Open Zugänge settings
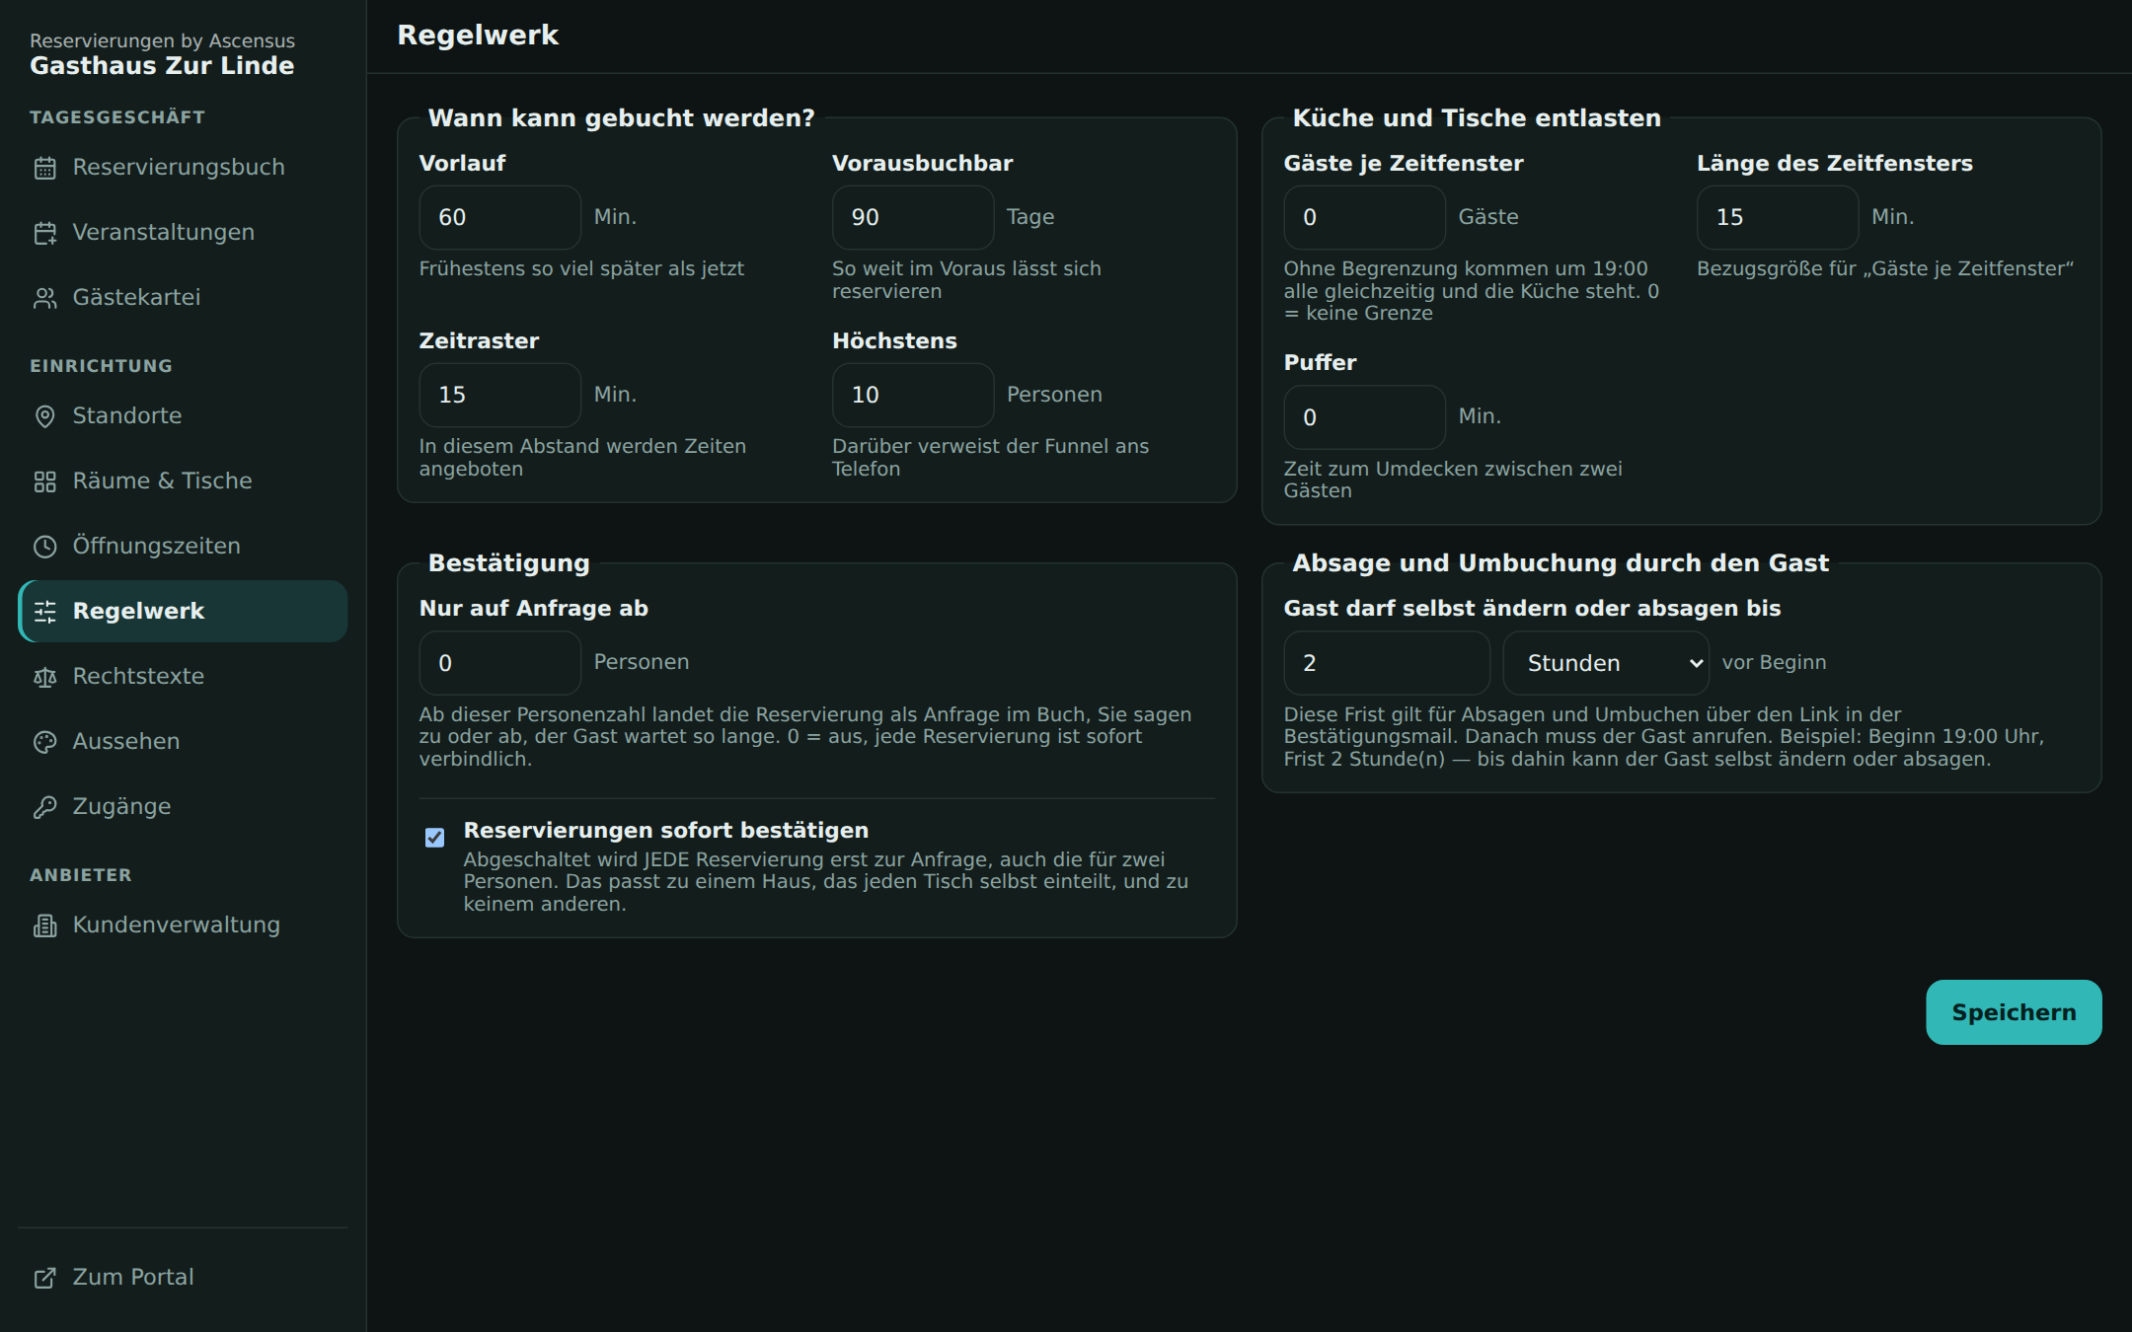The height and width of the screenshot is (1332, 2132). pos(183,807)
